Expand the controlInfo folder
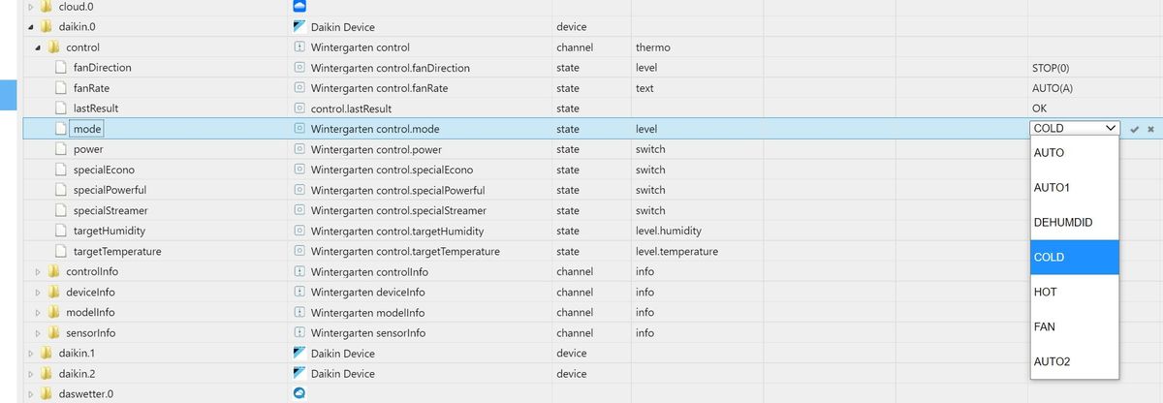The width and height of the screenshot is (1163, 403). point(38,271)
